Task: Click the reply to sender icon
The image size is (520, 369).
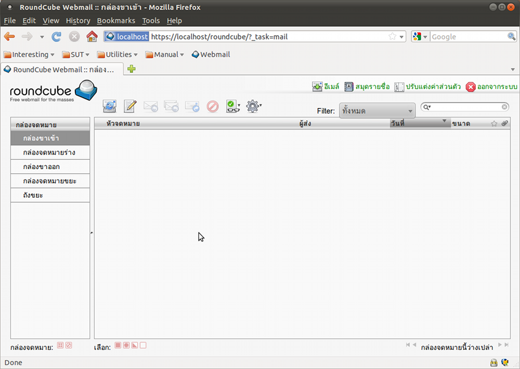Action: (x=151, y=106)
